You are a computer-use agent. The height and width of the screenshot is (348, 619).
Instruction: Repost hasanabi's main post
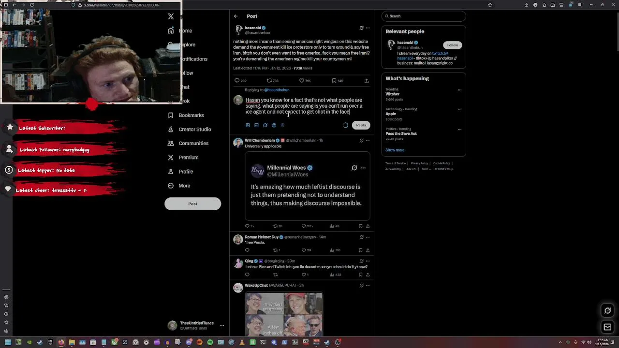point(272,81)
